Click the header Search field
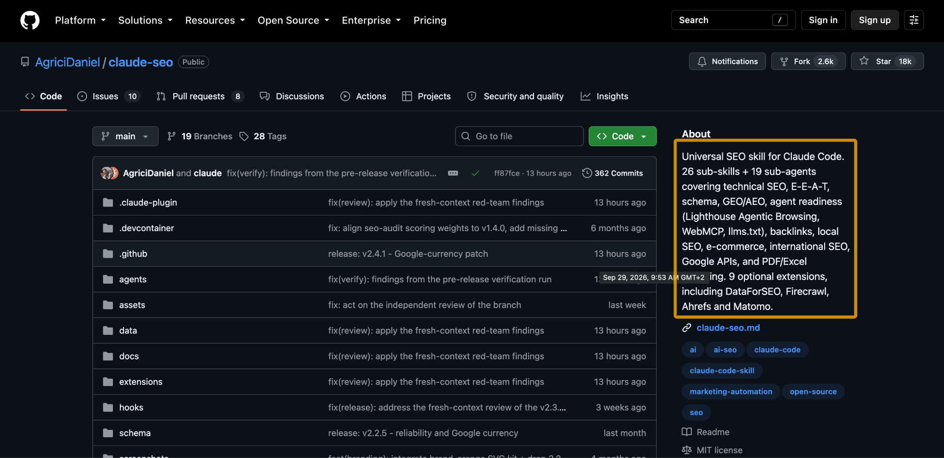The image size is (944, 458). point(733,20)
